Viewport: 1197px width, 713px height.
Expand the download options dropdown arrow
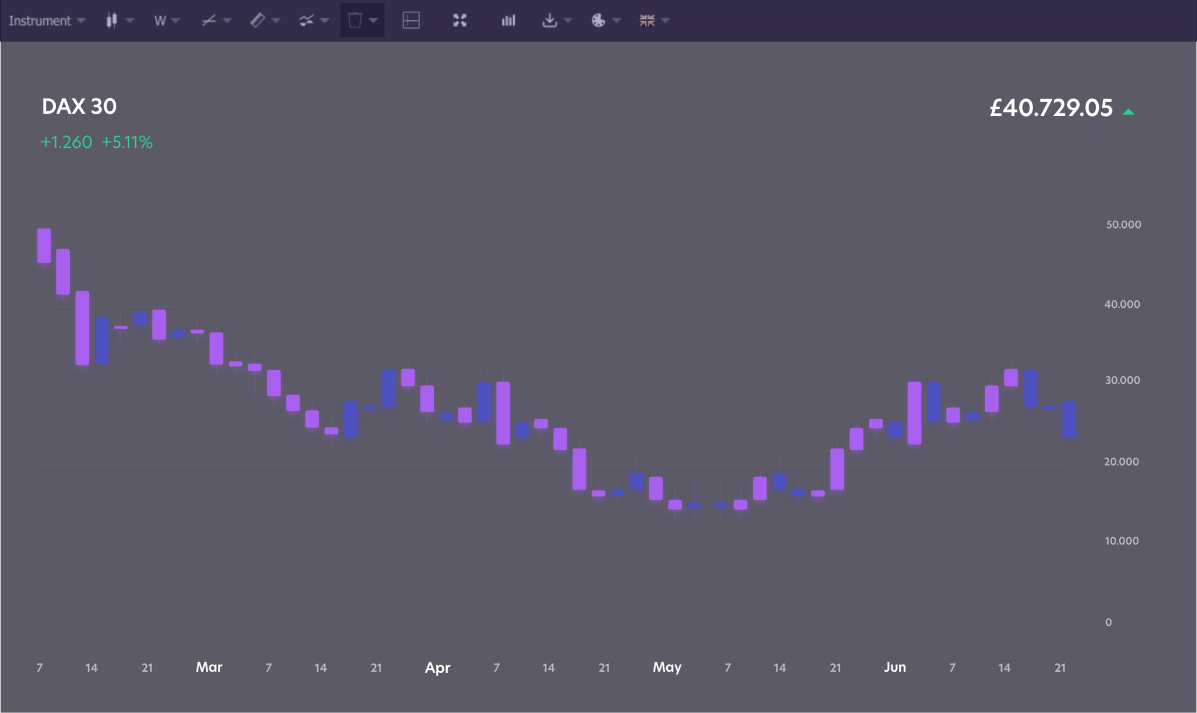pos(568,20)
